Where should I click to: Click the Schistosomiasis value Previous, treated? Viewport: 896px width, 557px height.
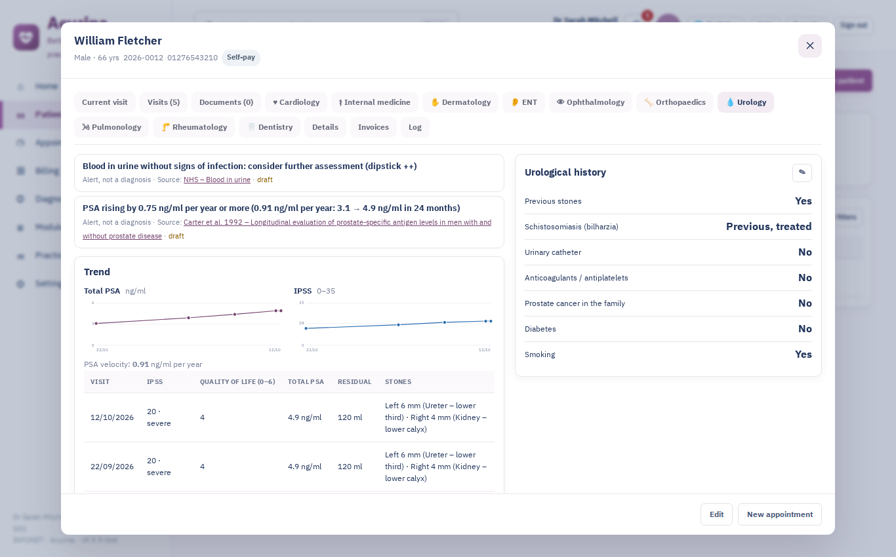pos(769,227)
